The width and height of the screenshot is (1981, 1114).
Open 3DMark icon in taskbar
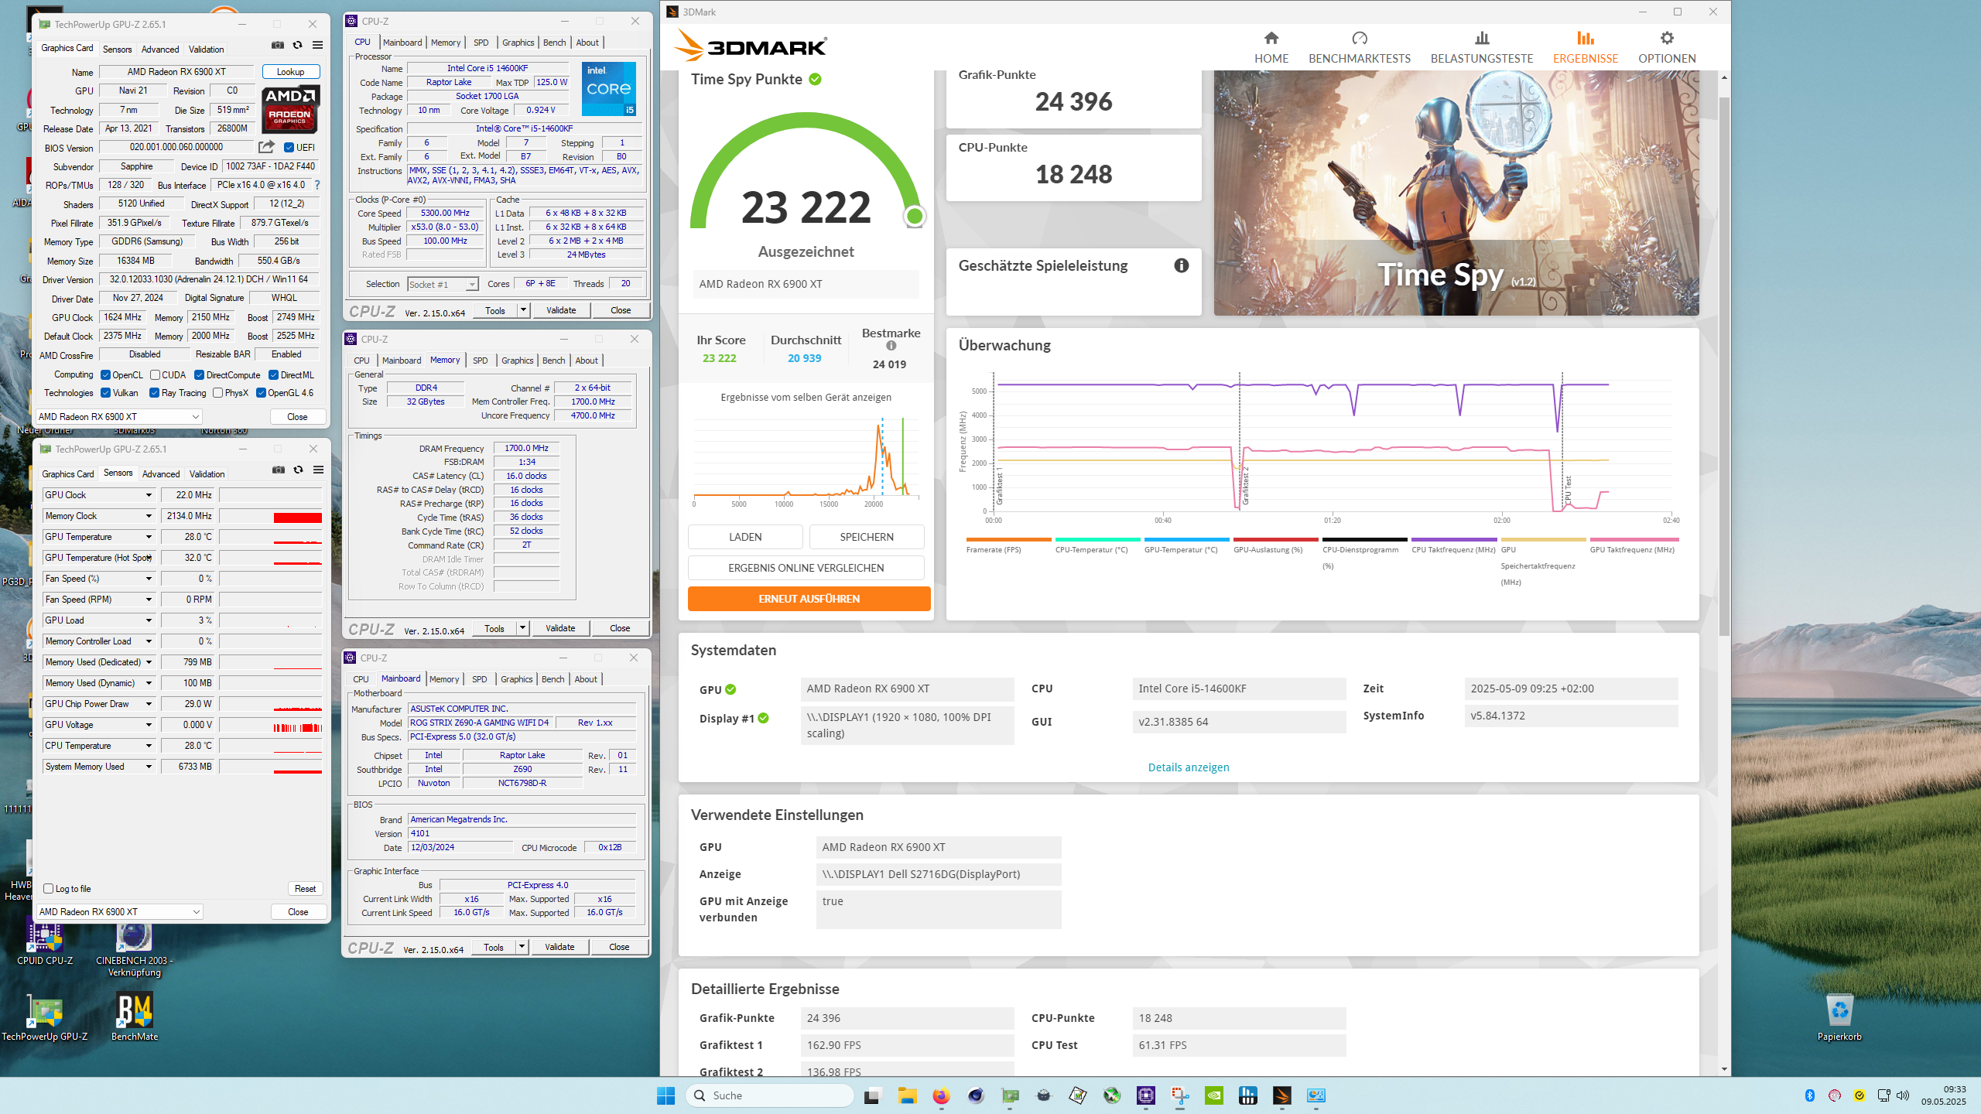1281,1095
